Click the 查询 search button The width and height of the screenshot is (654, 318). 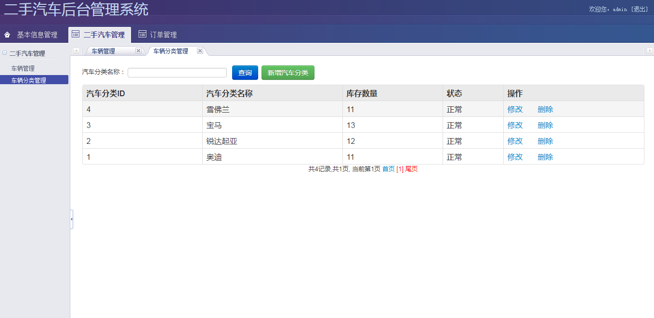[x=245, y=73]
